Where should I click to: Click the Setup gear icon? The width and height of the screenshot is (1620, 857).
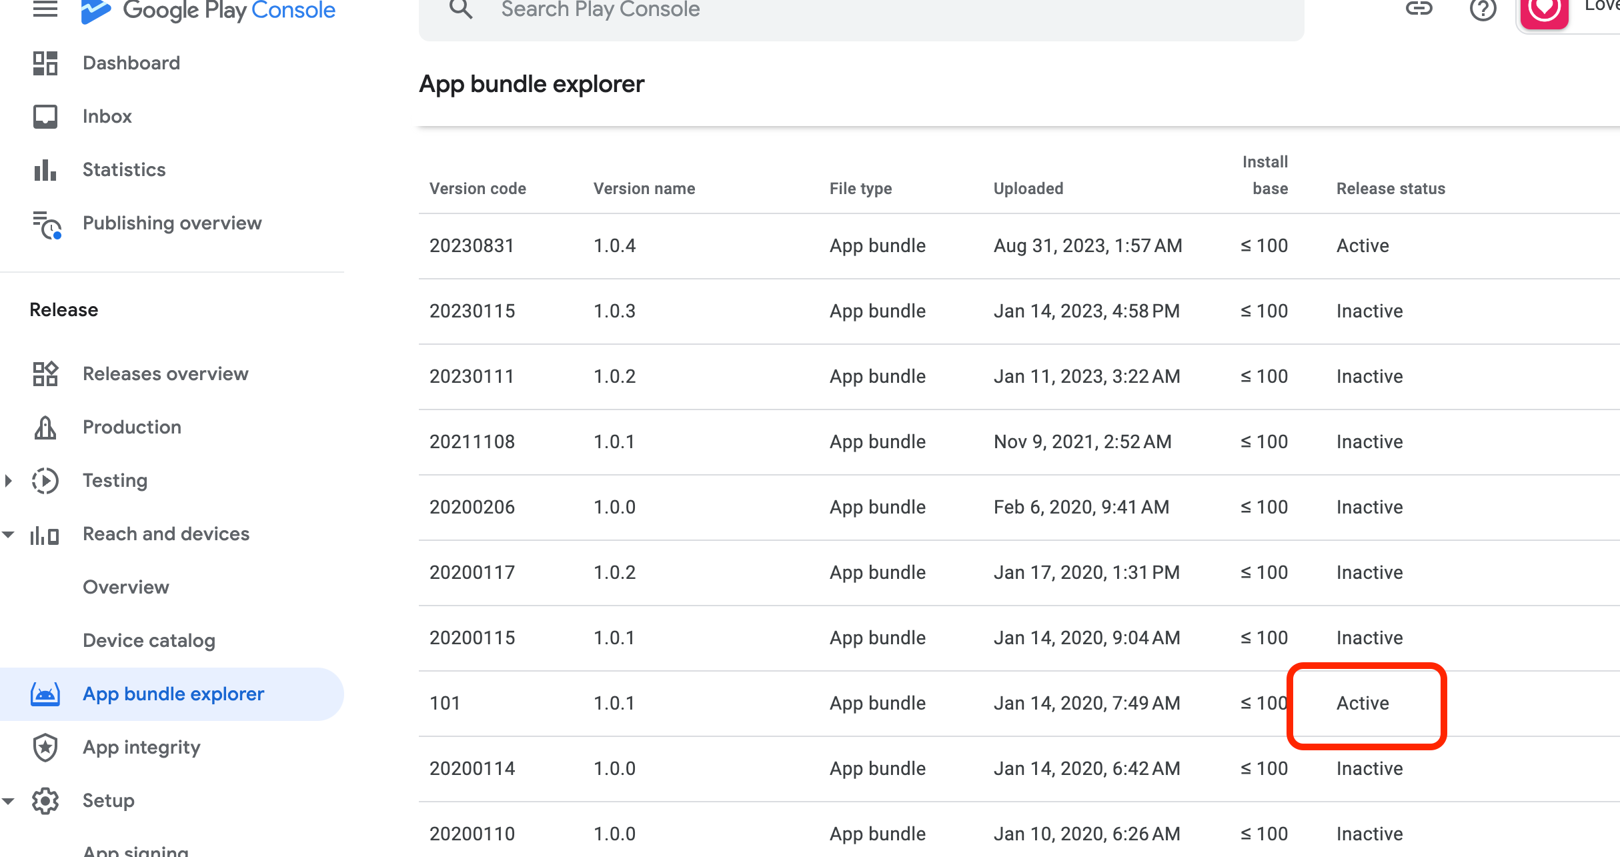click(x=45, y=801)
